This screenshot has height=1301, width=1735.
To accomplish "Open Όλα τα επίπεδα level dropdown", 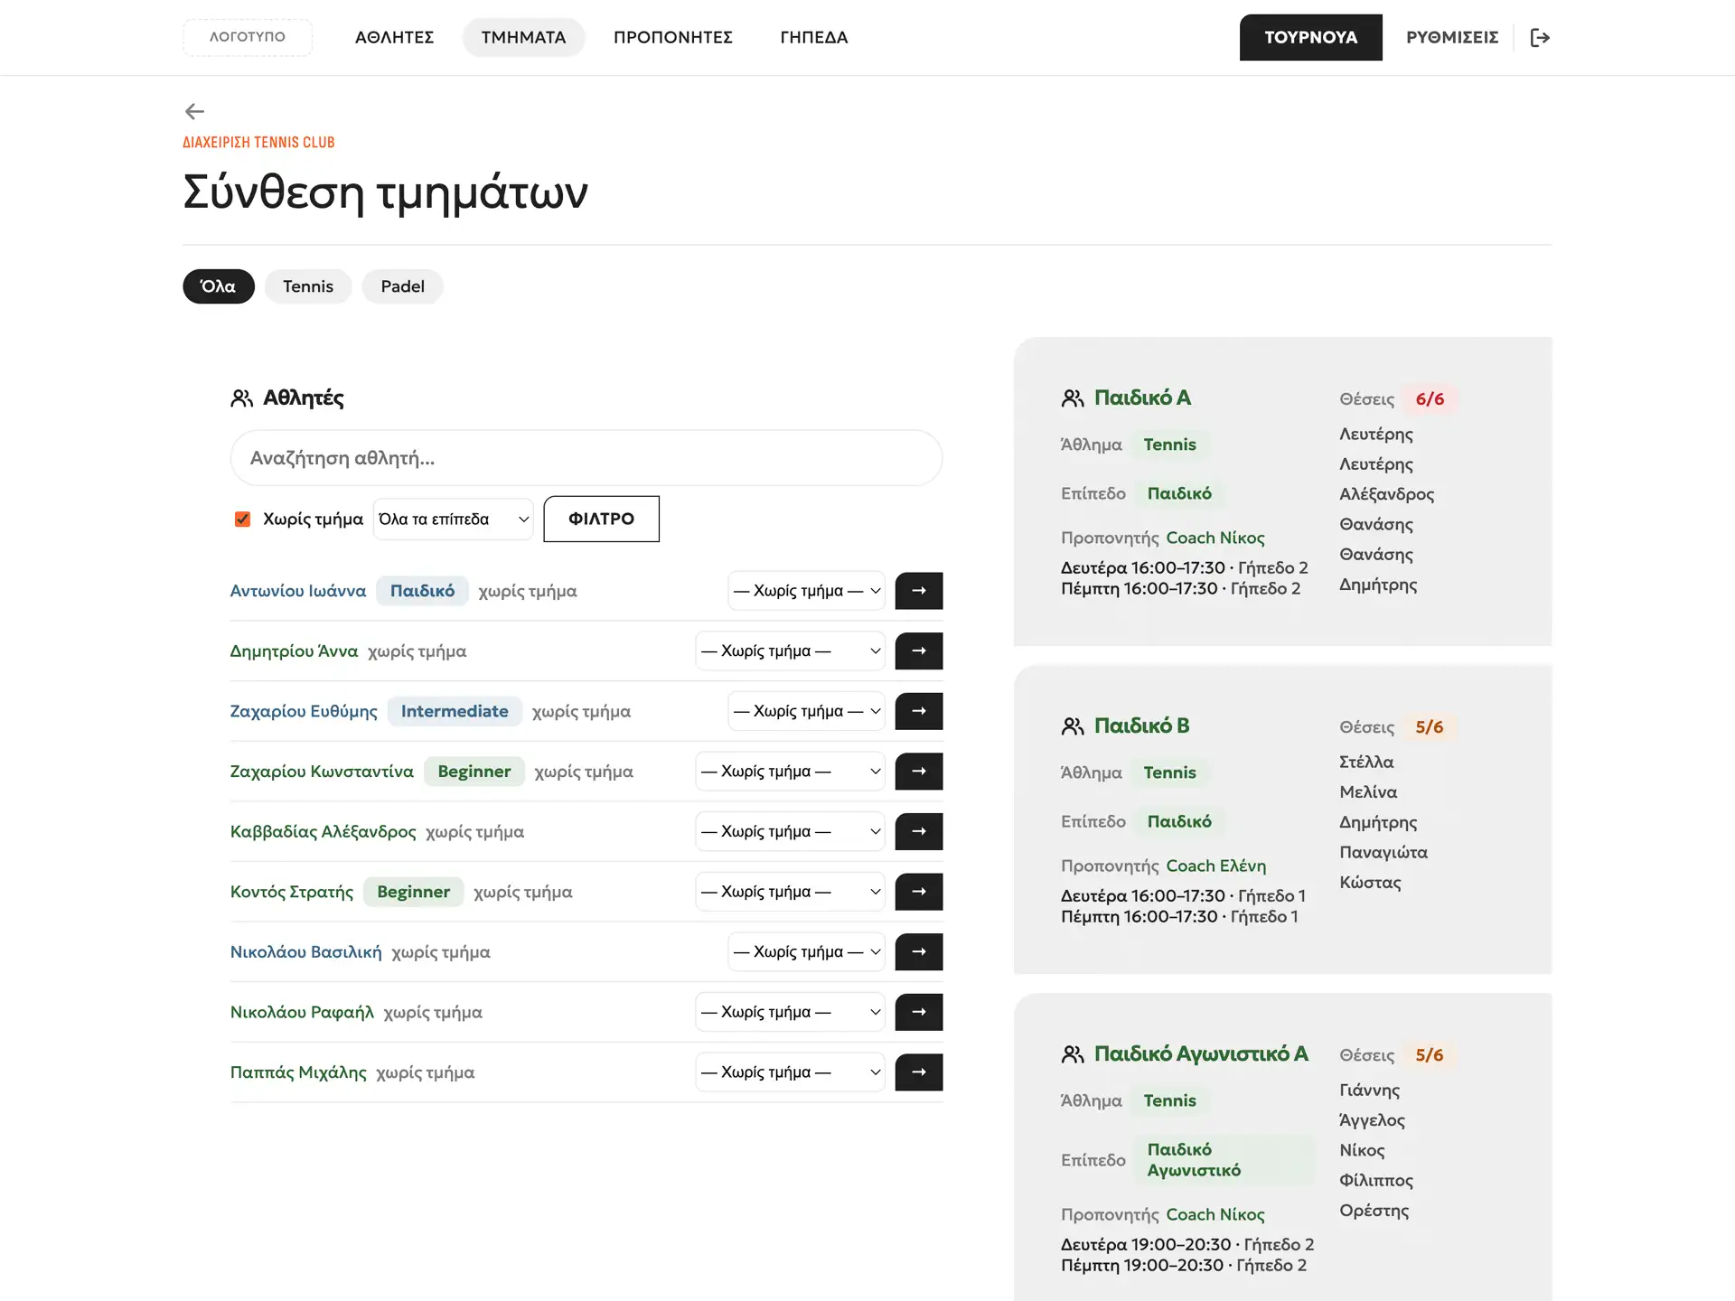I will 453,519.
